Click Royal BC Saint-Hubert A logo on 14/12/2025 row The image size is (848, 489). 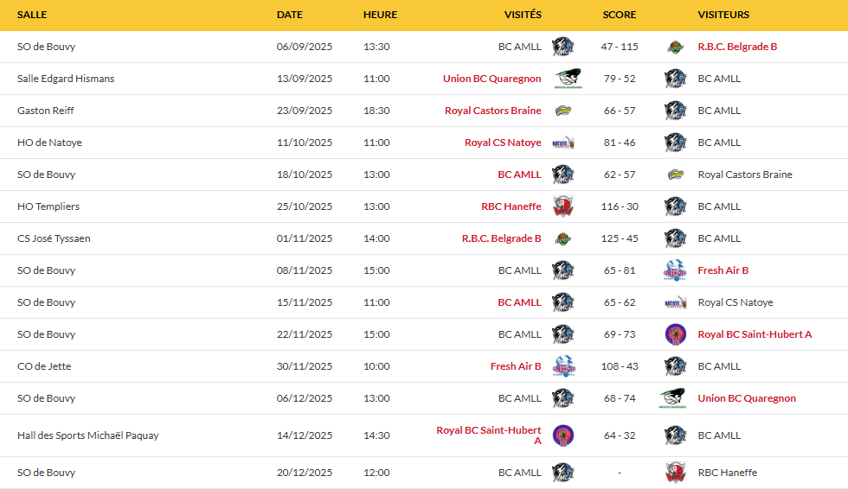coord(563,435)
